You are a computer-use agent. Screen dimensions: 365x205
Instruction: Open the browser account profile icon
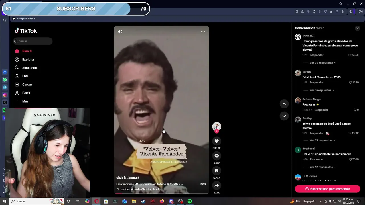pos(342,11)
